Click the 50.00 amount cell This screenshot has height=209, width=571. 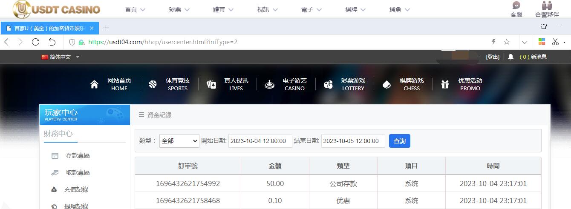[x=275, y=183]
